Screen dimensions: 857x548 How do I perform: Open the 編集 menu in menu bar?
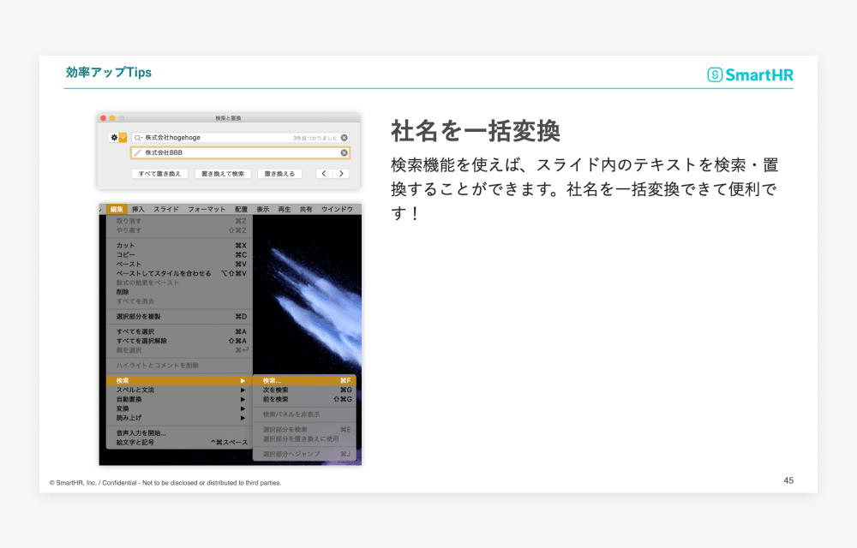[116, 209]
